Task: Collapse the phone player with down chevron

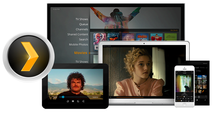Action: tap(177, 73)
